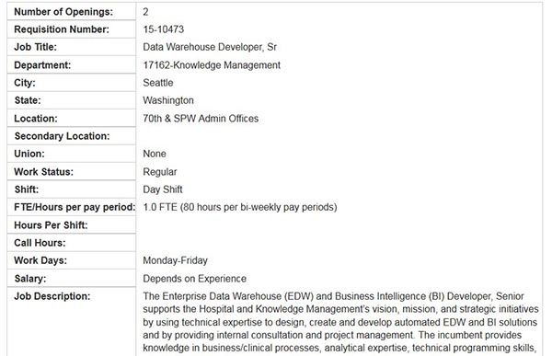Screen dimensions: 552x356
Task: Click the Job Description paragraph text
Action: (x=340, y=322)
